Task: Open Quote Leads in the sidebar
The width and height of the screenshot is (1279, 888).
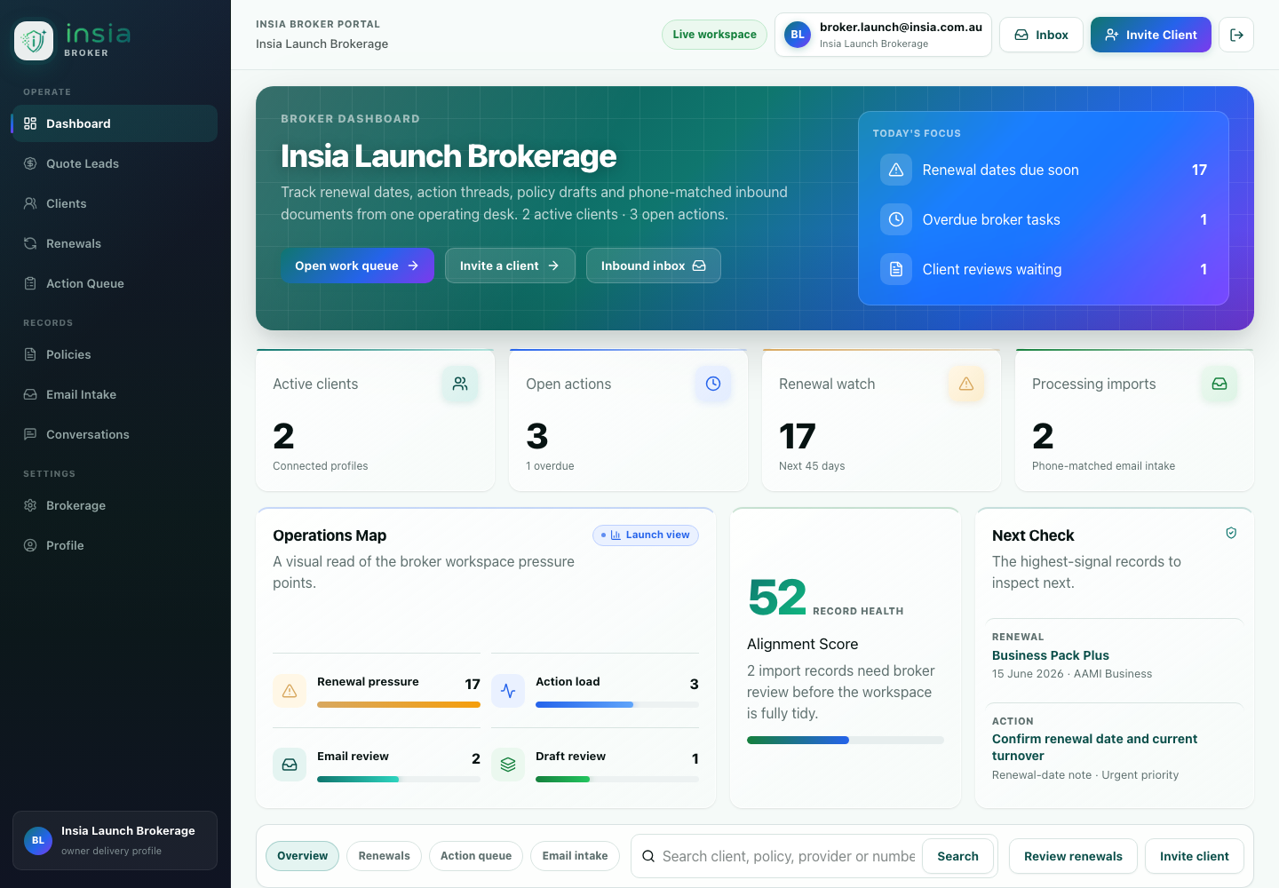Action: (x=115, y=163)
